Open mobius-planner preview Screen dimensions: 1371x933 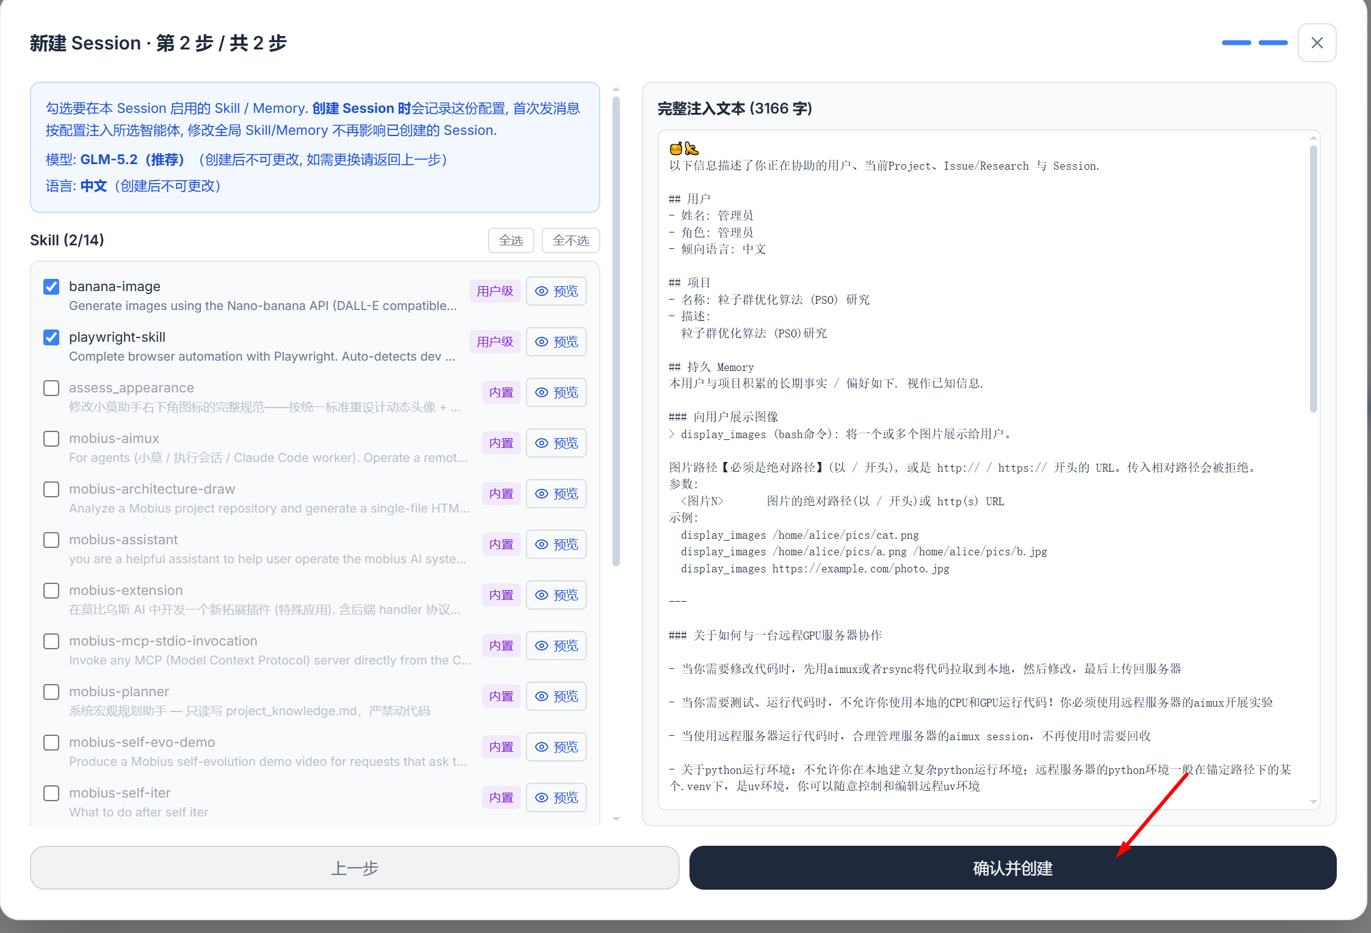[x=556, y=696]
